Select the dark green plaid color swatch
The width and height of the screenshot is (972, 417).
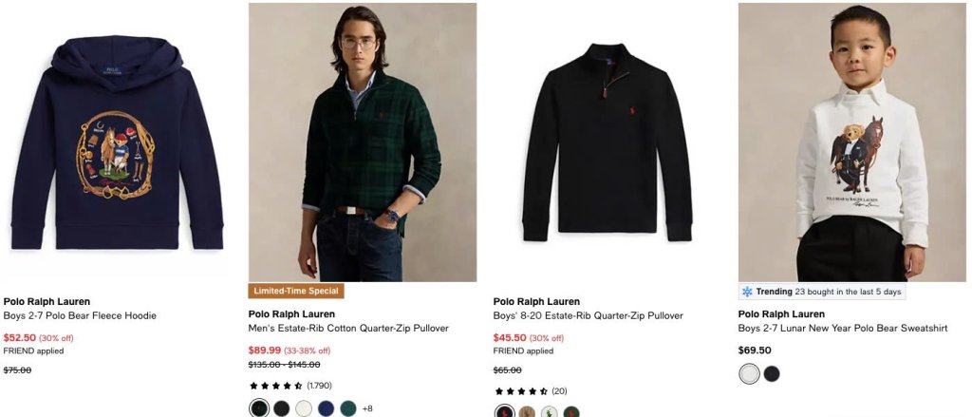[259, 408]
